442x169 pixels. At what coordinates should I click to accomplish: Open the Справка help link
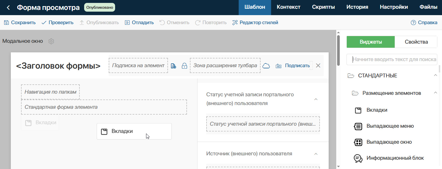(424, 22)
